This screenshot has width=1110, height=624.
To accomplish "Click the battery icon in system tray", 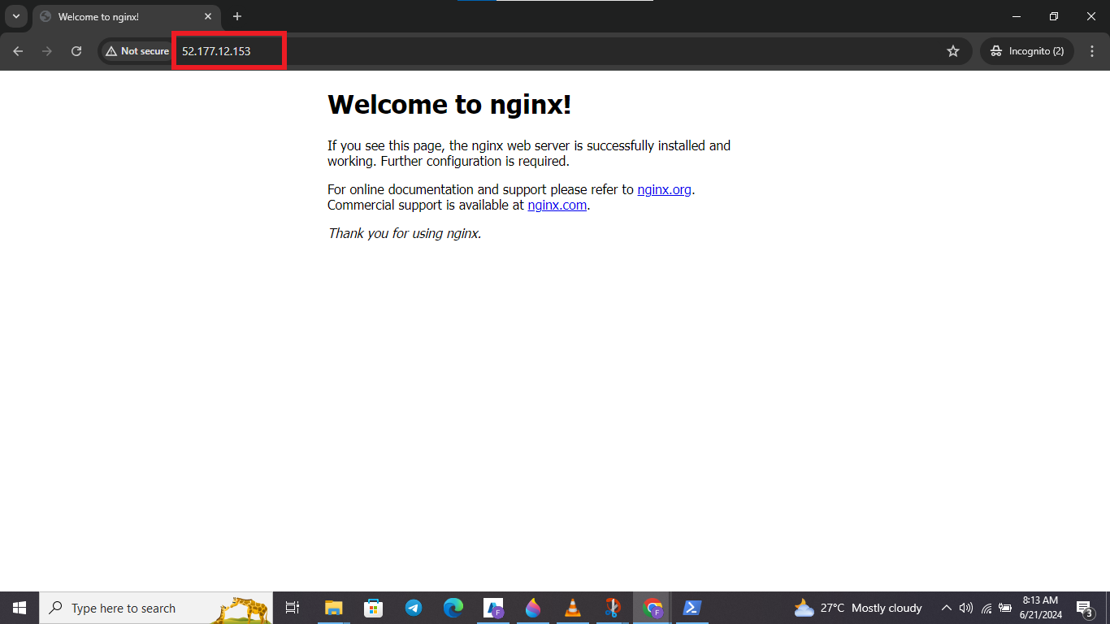I will pos(1005,608).
